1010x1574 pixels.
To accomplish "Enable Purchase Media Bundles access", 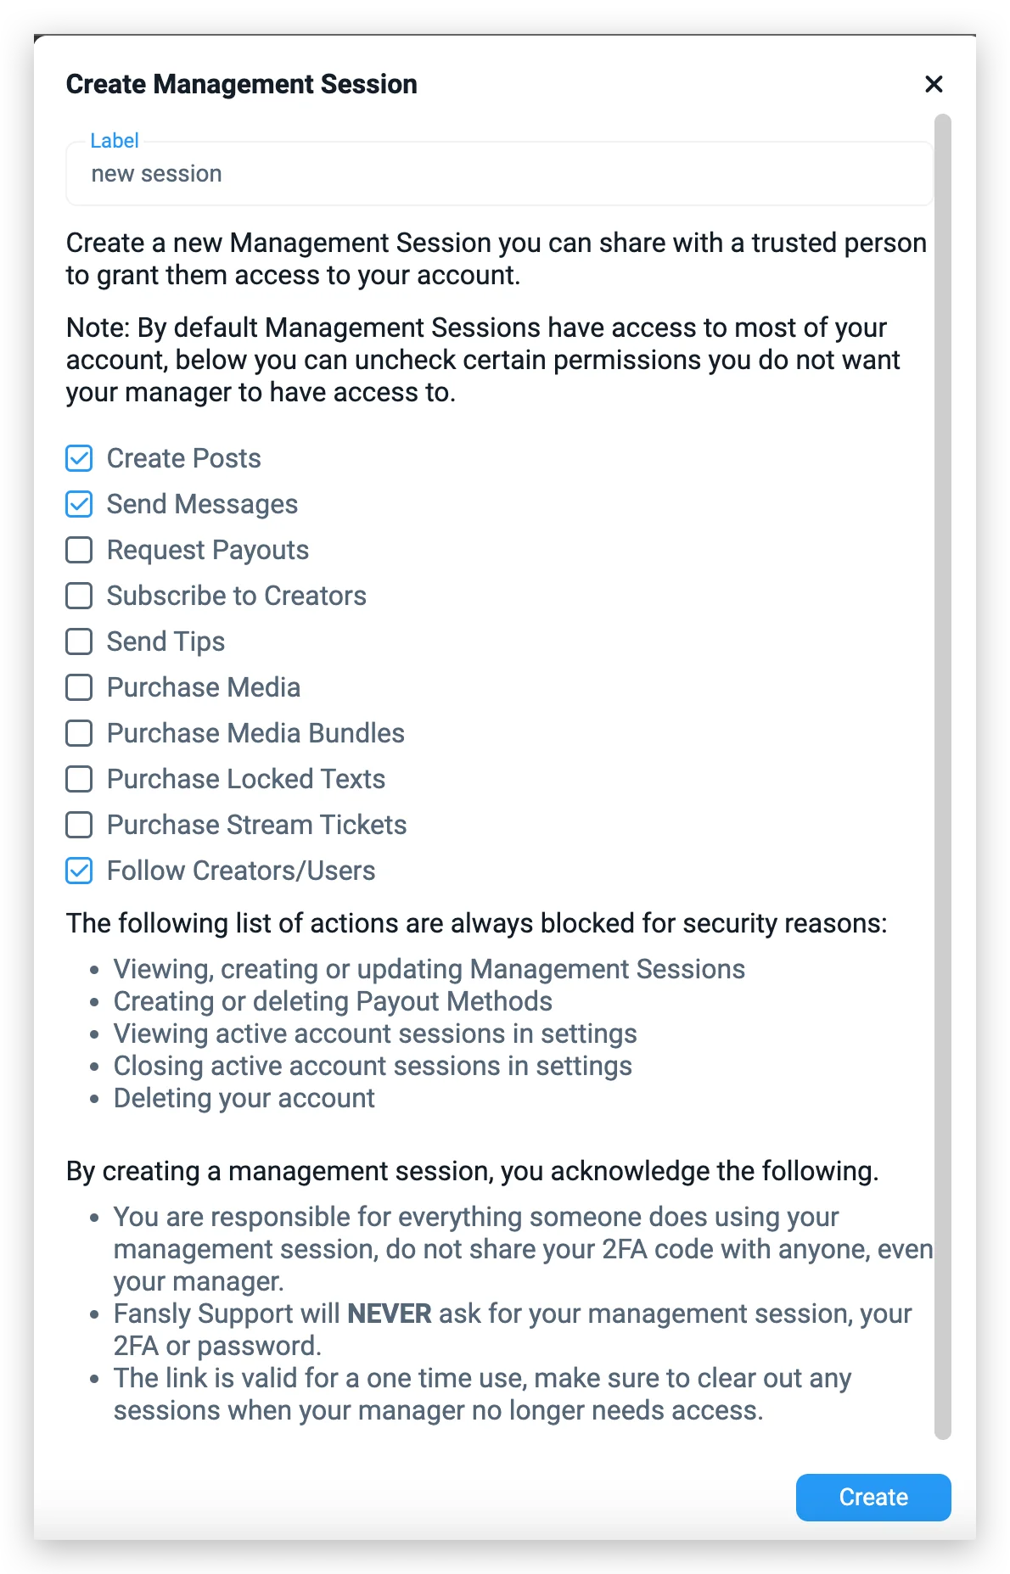I will 78,733.
